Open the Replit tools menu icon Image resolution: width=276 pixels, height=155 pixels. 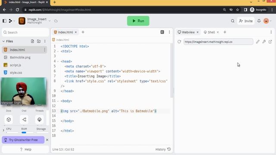point(10,21)
